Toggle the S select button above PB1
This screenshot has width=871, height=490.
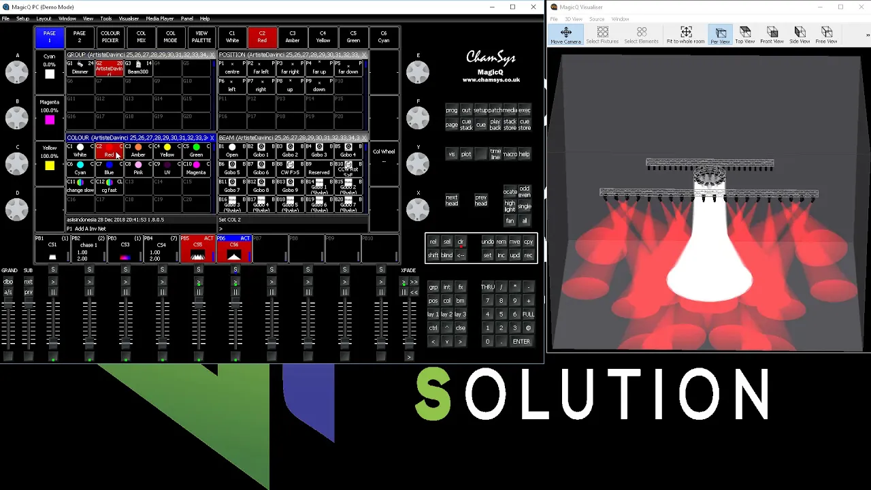[53, 269]
